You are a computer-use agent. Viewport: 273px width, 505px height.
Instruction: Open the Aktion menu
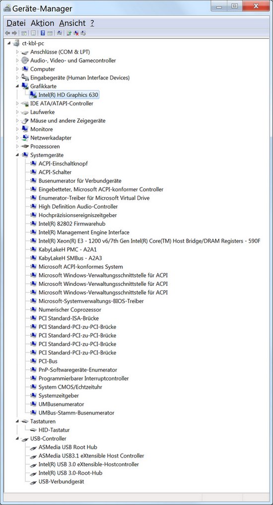pos(43,23)
